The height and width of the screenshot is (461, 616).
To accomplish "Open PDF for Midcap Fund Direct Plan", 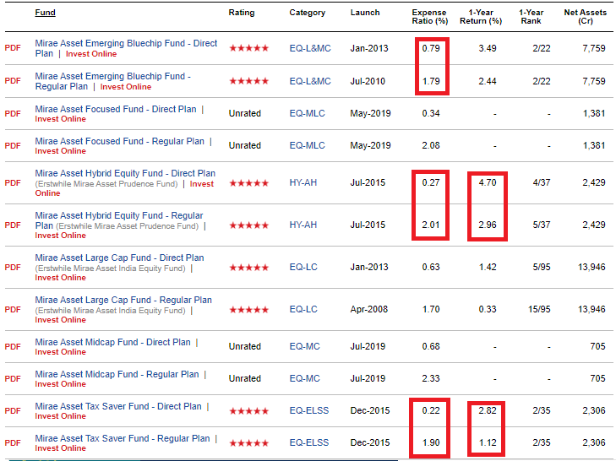I will click(13, 347).
